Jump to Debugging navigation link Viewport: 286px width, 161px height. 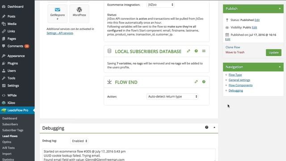coord(236,90)
